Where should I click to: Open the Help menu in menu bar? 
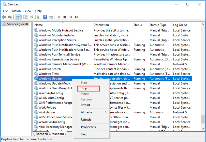point(38,11)
